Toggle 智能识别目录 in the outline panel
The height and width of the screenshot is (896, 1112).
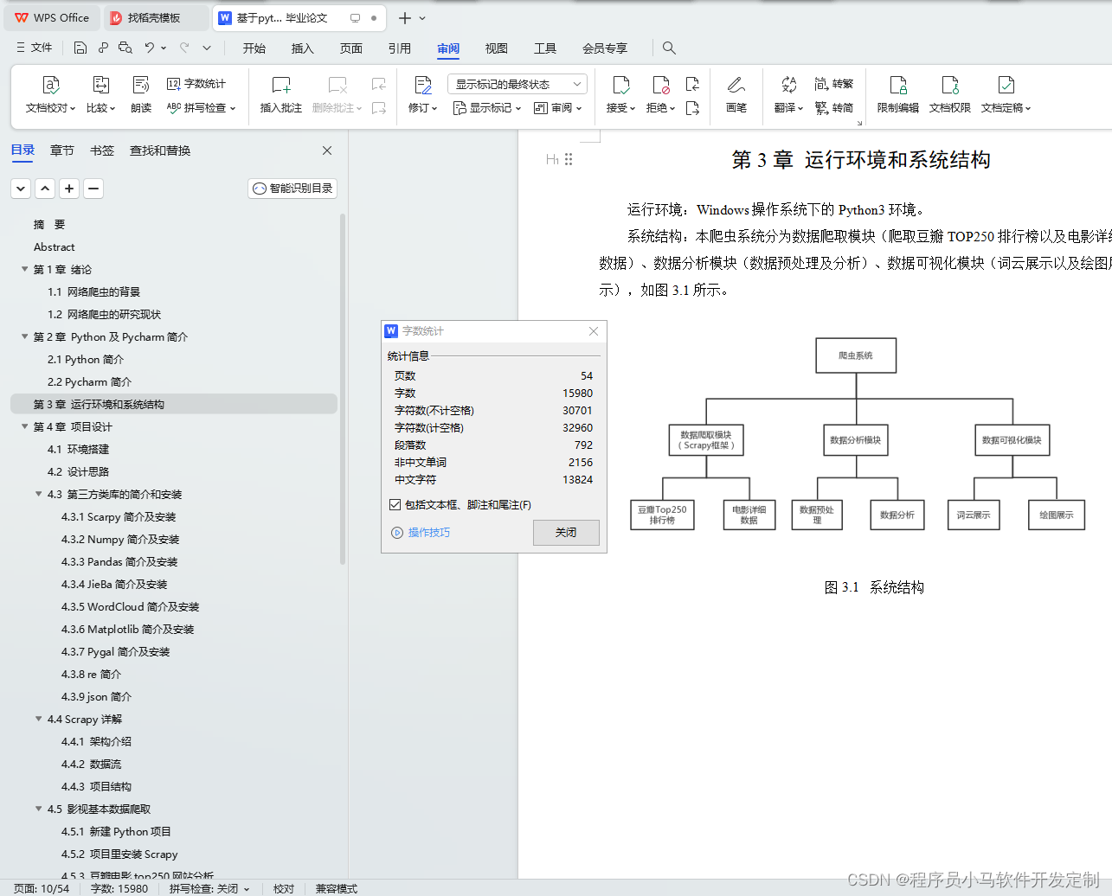[x=292, y=188]
